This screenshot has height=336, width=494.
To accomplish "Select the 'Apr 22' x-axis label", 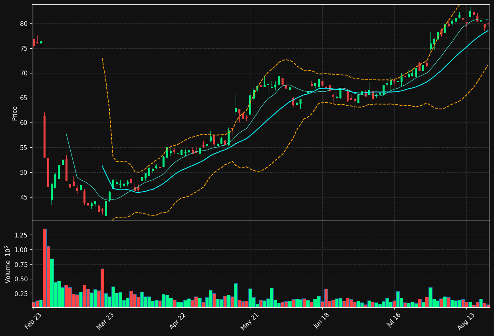I will (178, 320).
